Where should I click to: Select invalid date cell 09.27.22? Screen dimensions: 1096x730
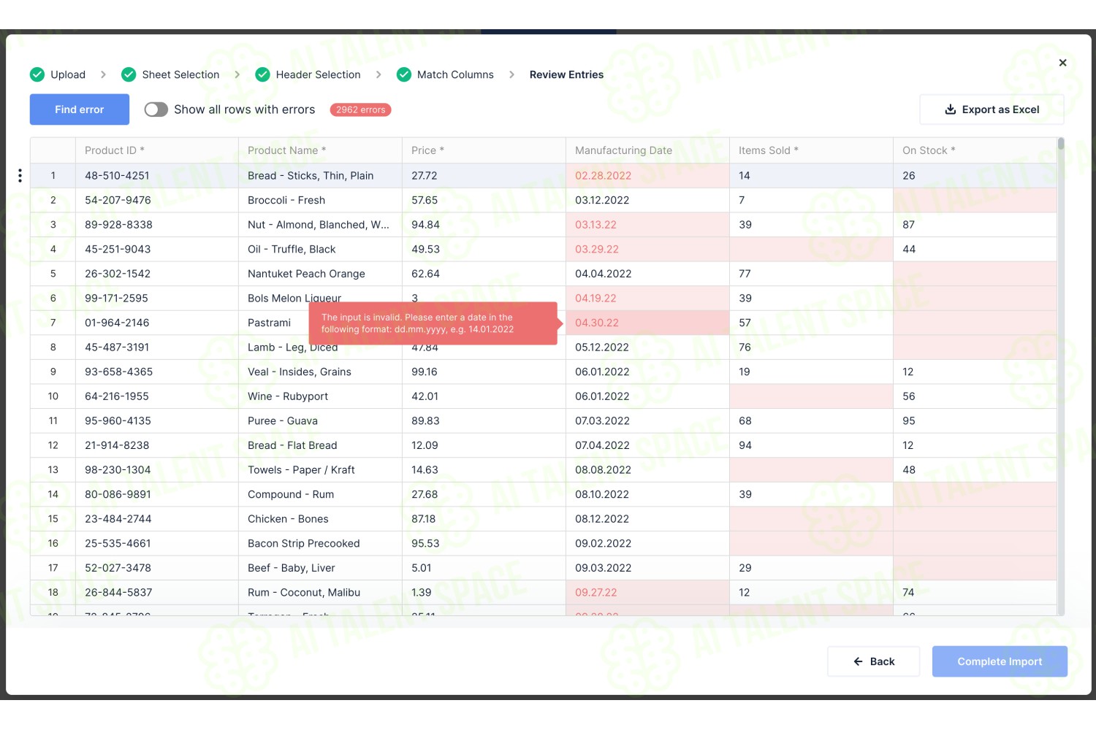(x=647, y=593)
